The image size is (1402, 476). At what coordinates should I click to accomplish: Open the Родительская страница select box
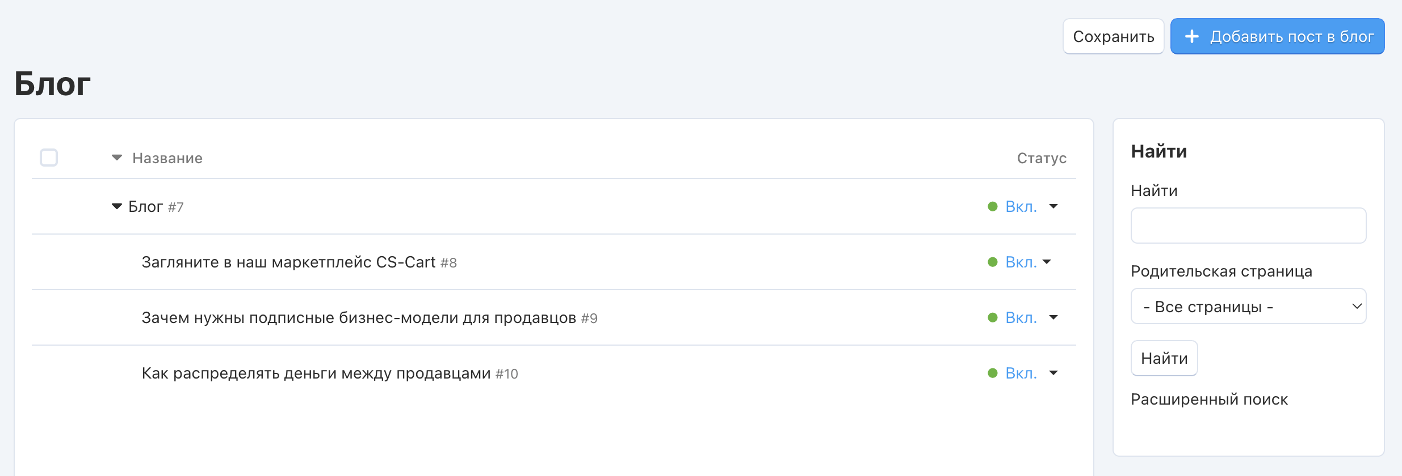pos(1248,307)
